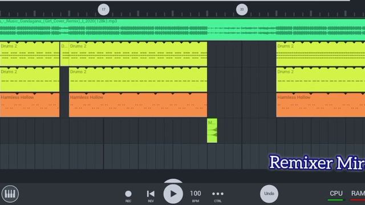Tap the Undo button

269,194
